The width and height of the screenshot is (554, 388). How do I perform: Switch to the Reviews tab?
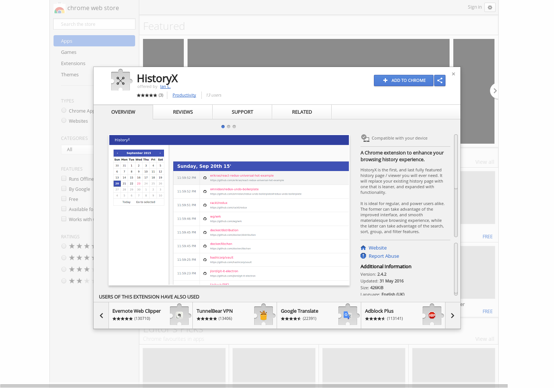(183, 112)
